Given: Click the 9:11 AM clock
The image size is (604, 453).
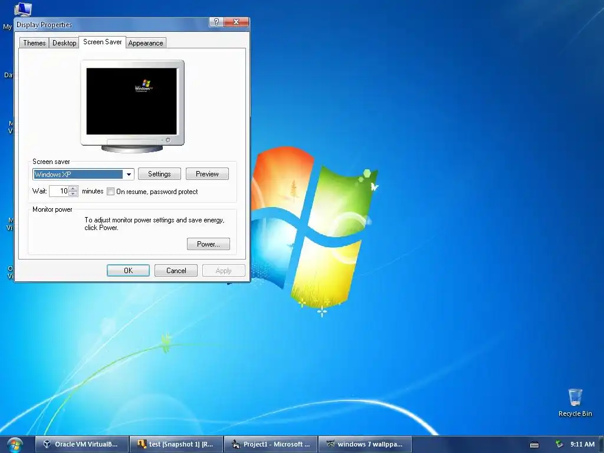Looking at the screenshot, I should click(582, 444).
